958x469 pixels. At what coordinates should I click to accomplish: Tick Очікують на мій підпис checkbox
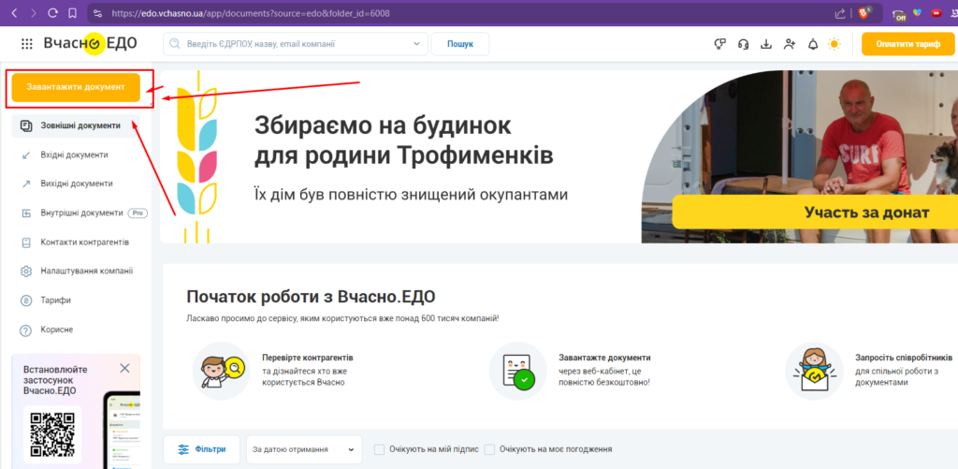click(x=380, y=449)
